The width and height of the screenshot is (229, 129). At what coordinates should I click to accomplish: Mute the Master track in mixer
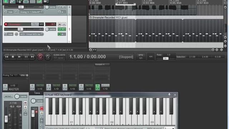25,102
